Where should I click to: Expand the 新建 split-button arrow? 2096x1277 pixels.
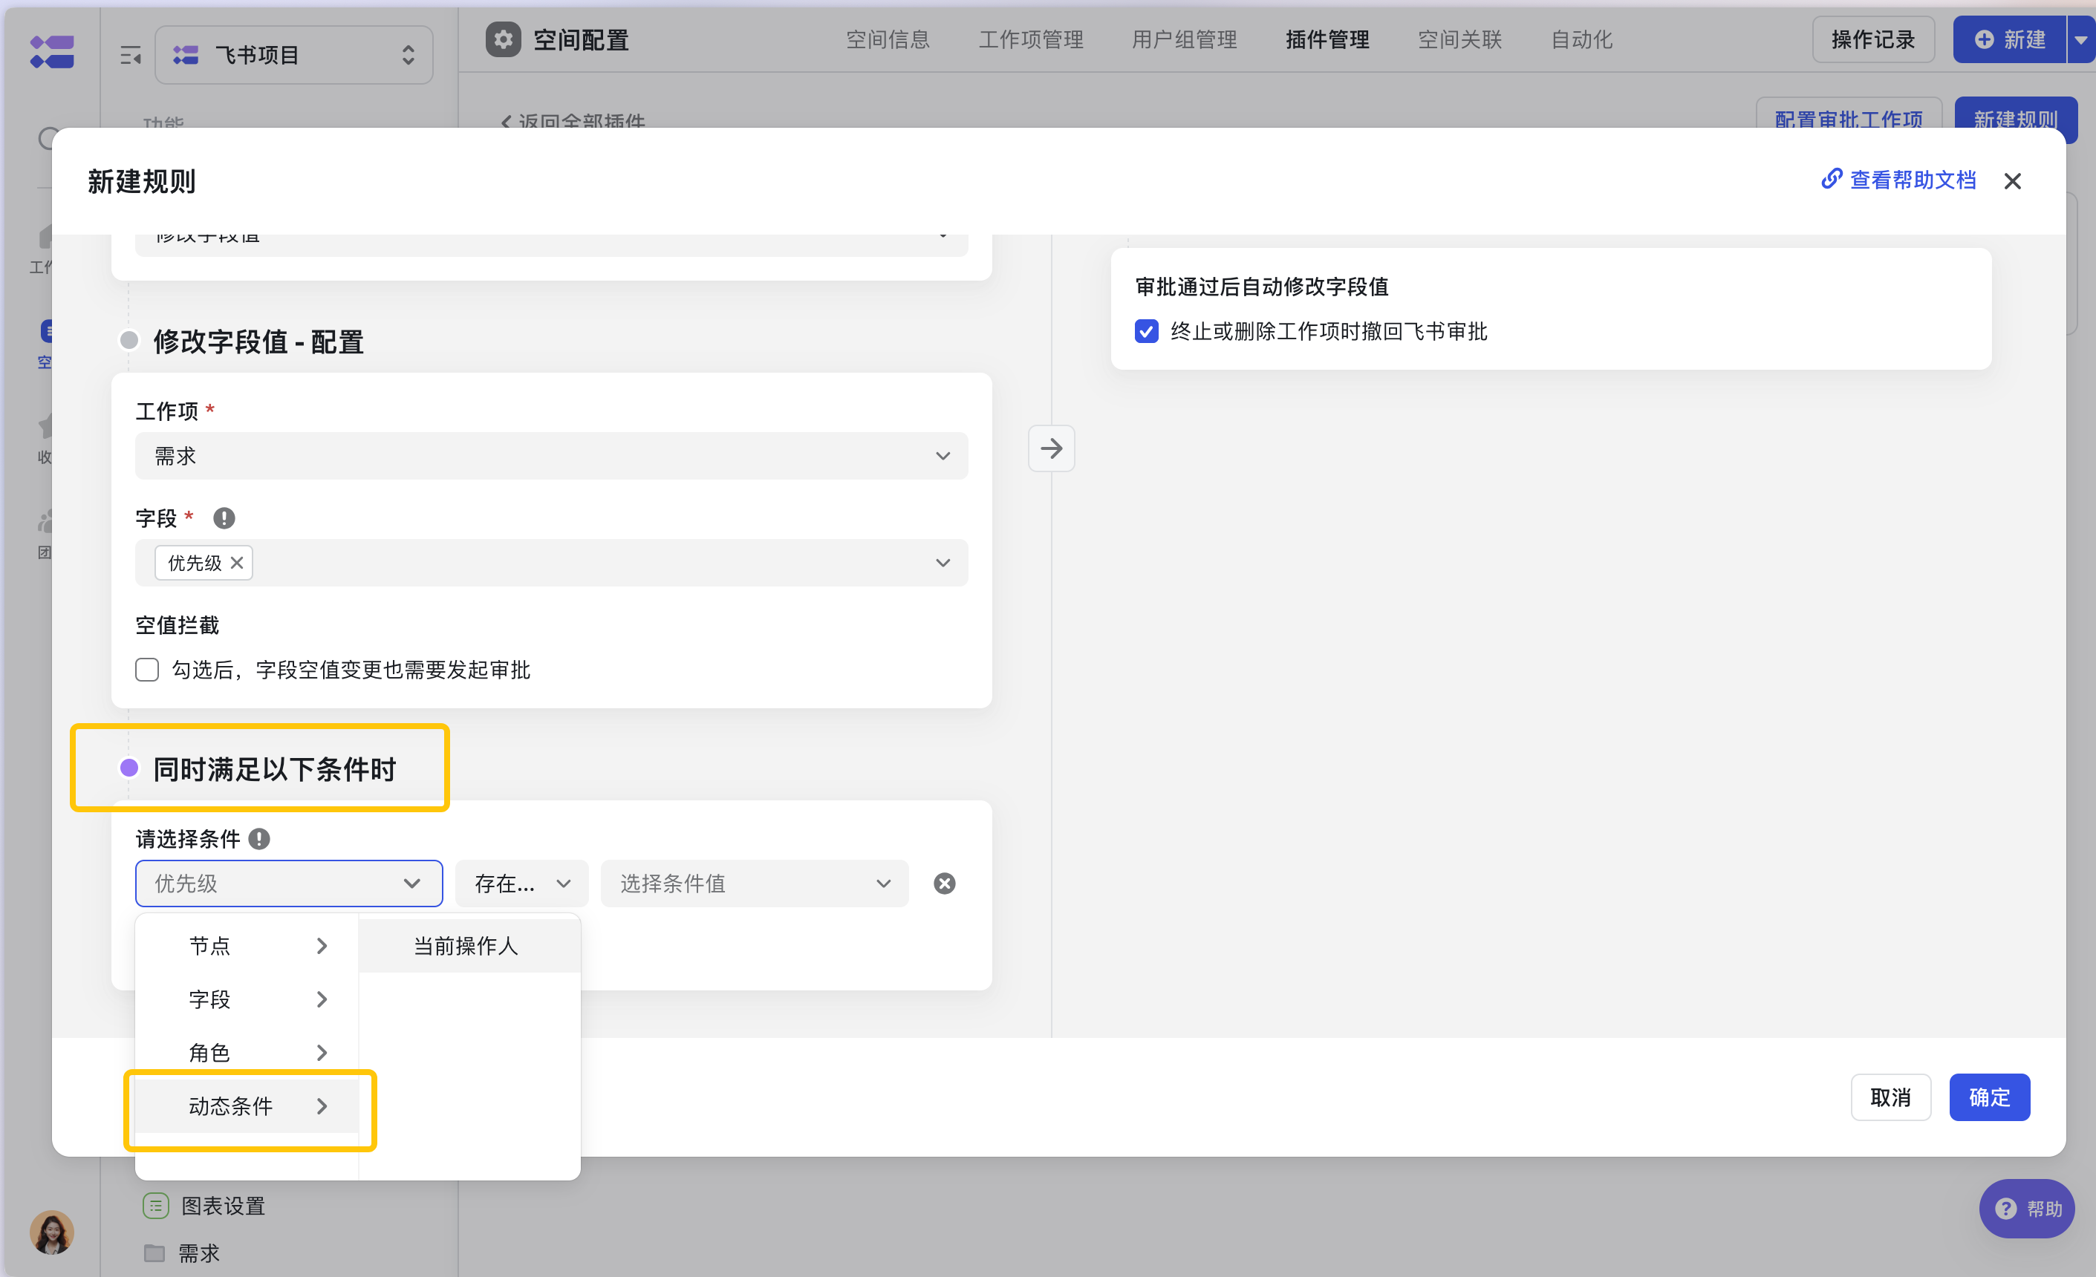click(2080, 40)
